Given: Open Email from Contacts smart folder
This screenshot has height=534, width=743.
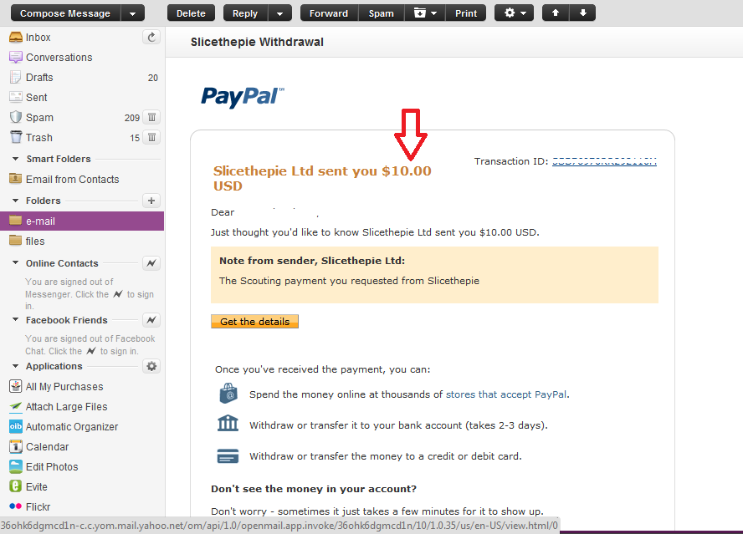Looking at the screenshot, I should tap(73, 180).
